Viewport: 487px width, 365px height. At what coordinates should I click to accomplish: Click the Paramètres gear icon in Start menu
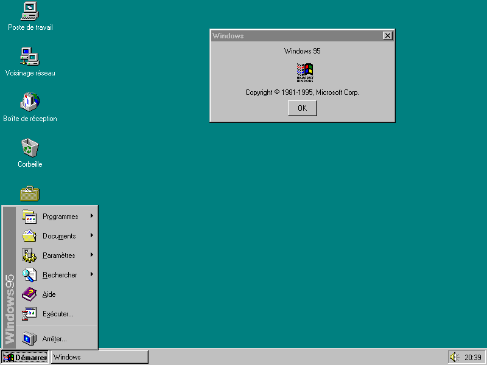[x=29, y=255]
